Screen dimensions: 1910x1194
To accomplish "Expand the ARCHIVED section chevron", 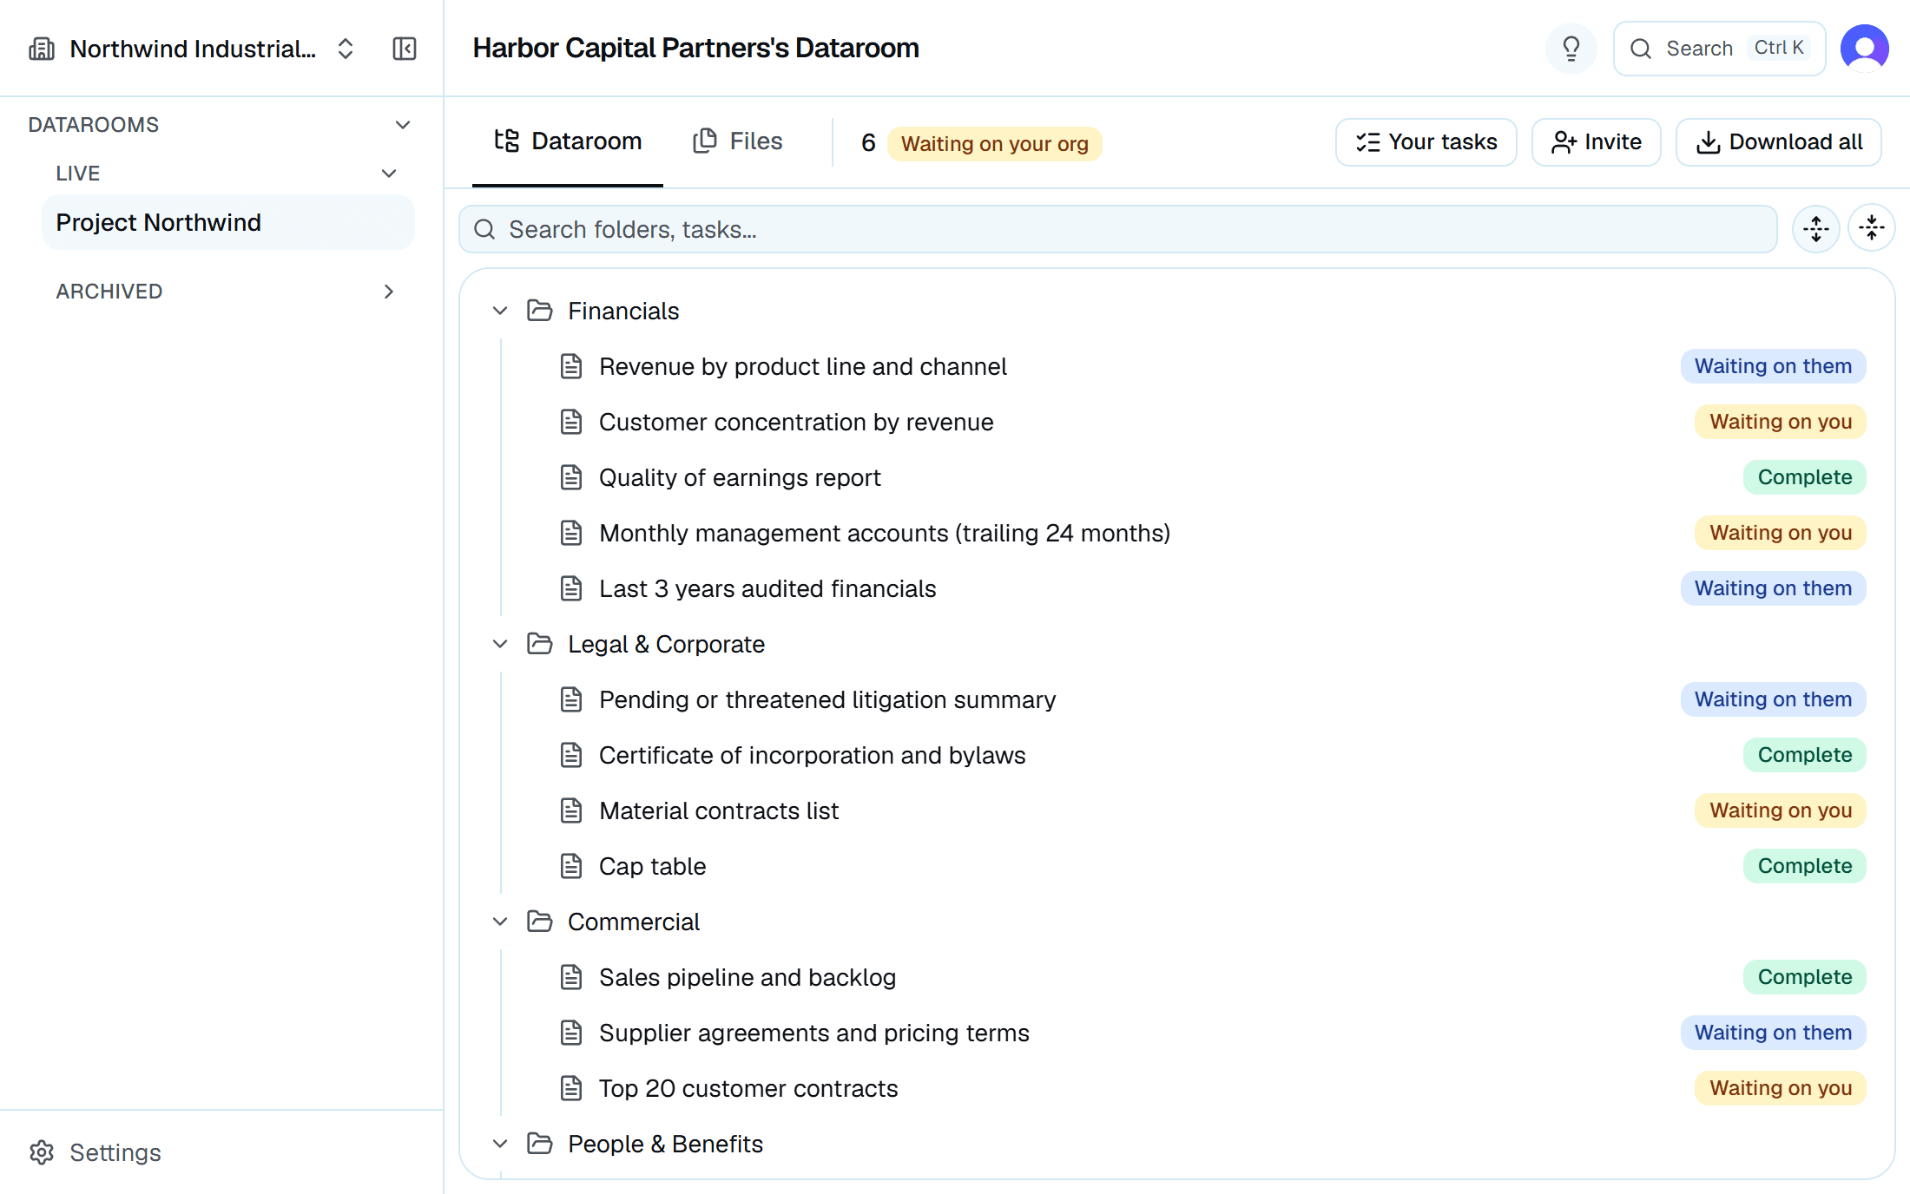I will [389, 292].
